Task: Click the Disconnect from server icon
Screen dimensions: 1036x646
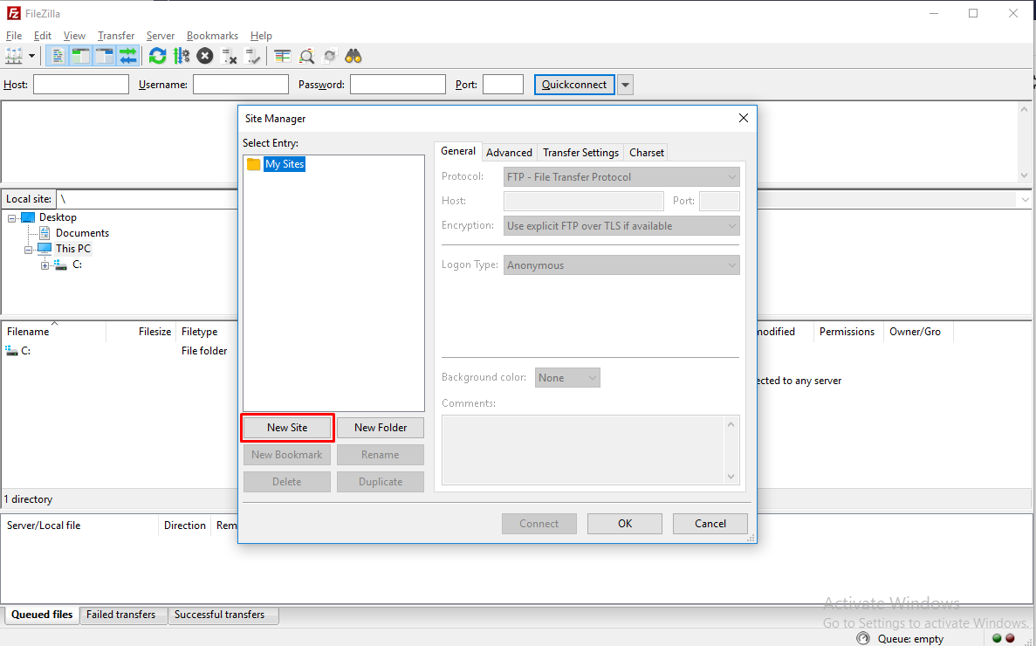Action: pos(229,56)
